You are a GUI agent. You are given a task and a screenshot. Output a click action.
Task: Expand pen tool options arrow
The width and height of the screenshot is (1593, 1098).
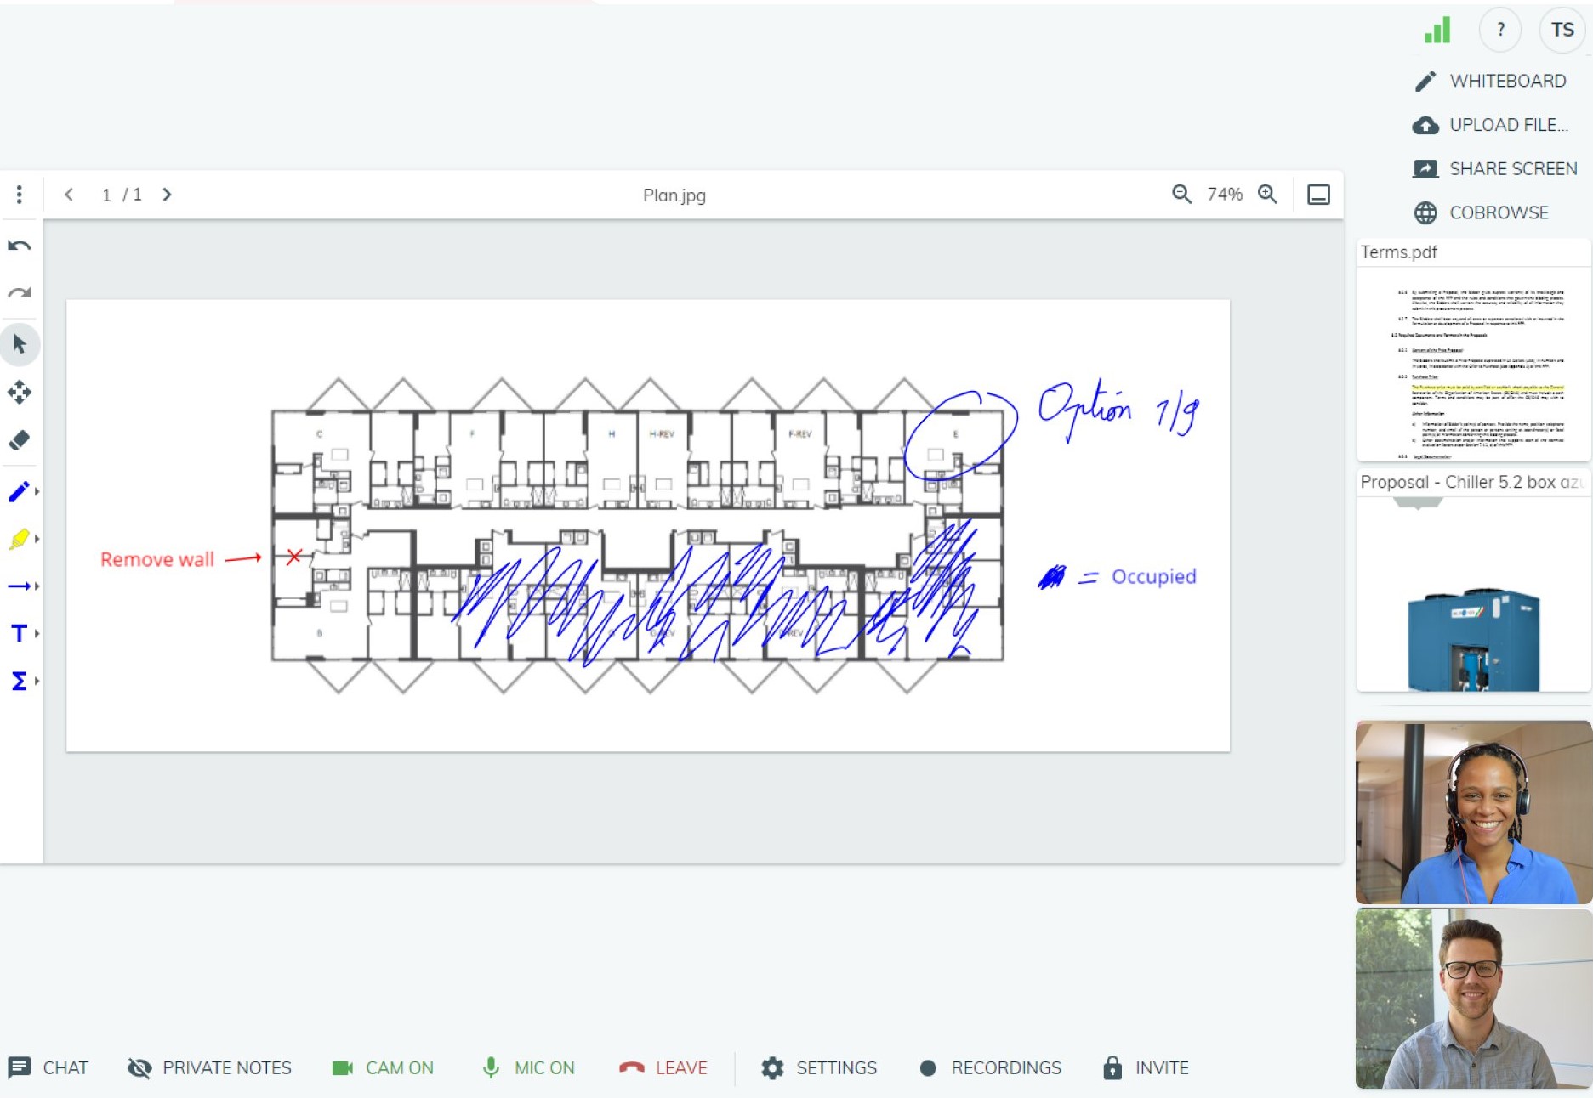pos(37,492)
